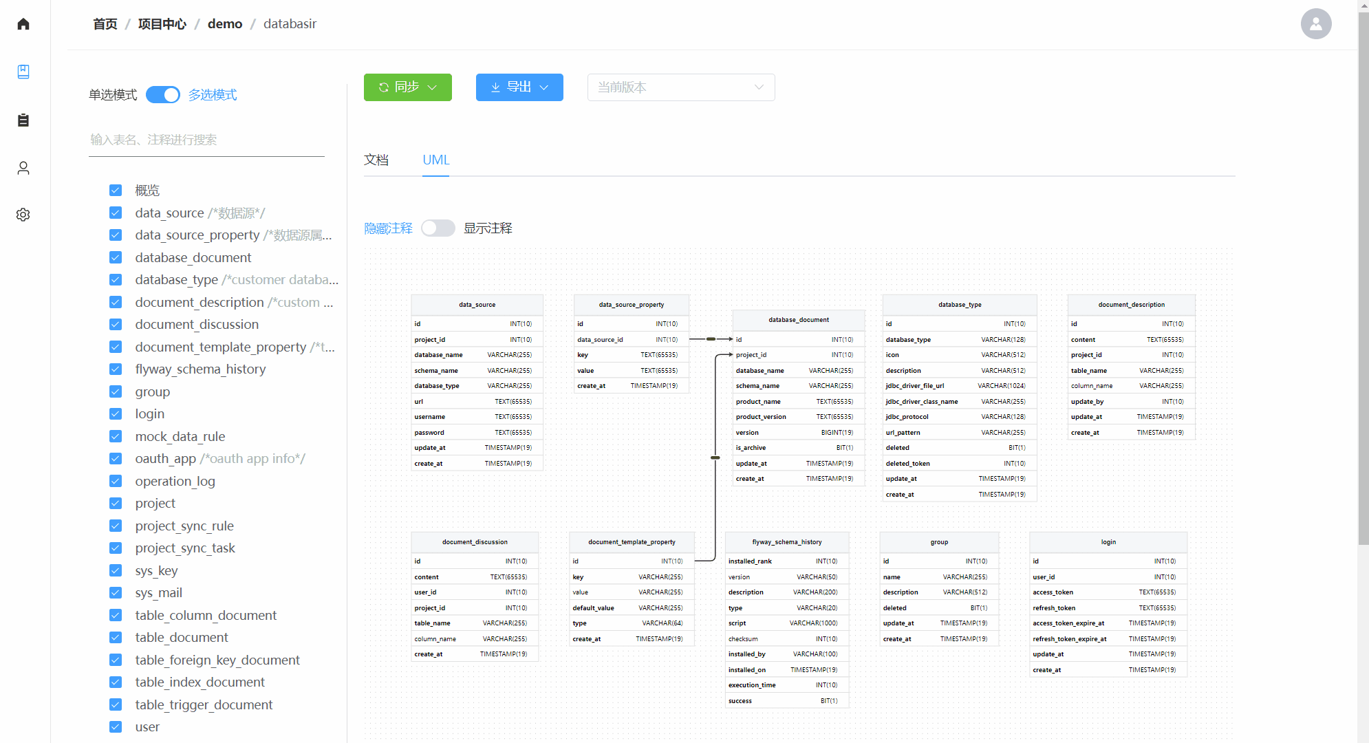The height and width of the screenshot is (743, 1369).
Task: Open the 当前版本 version dropdown
Action: click(680, 87)
